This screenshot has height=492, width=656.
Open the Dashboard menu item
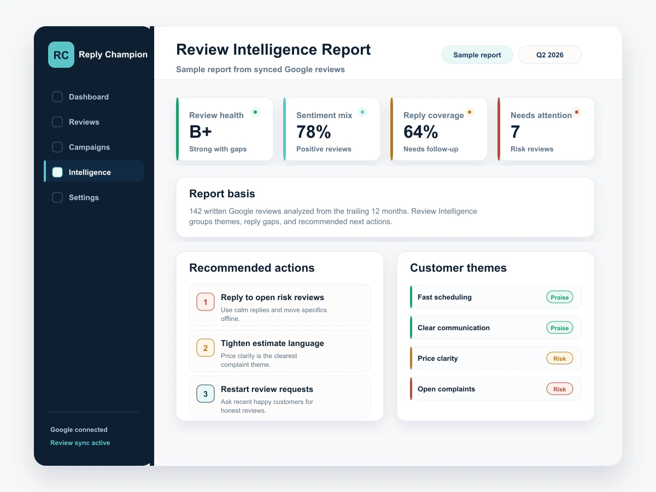[x=94, y=97]
